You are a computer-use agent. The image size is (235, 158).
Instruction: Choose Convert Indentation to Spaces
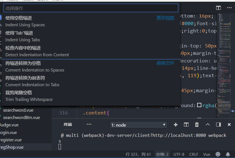pos(91,66)
